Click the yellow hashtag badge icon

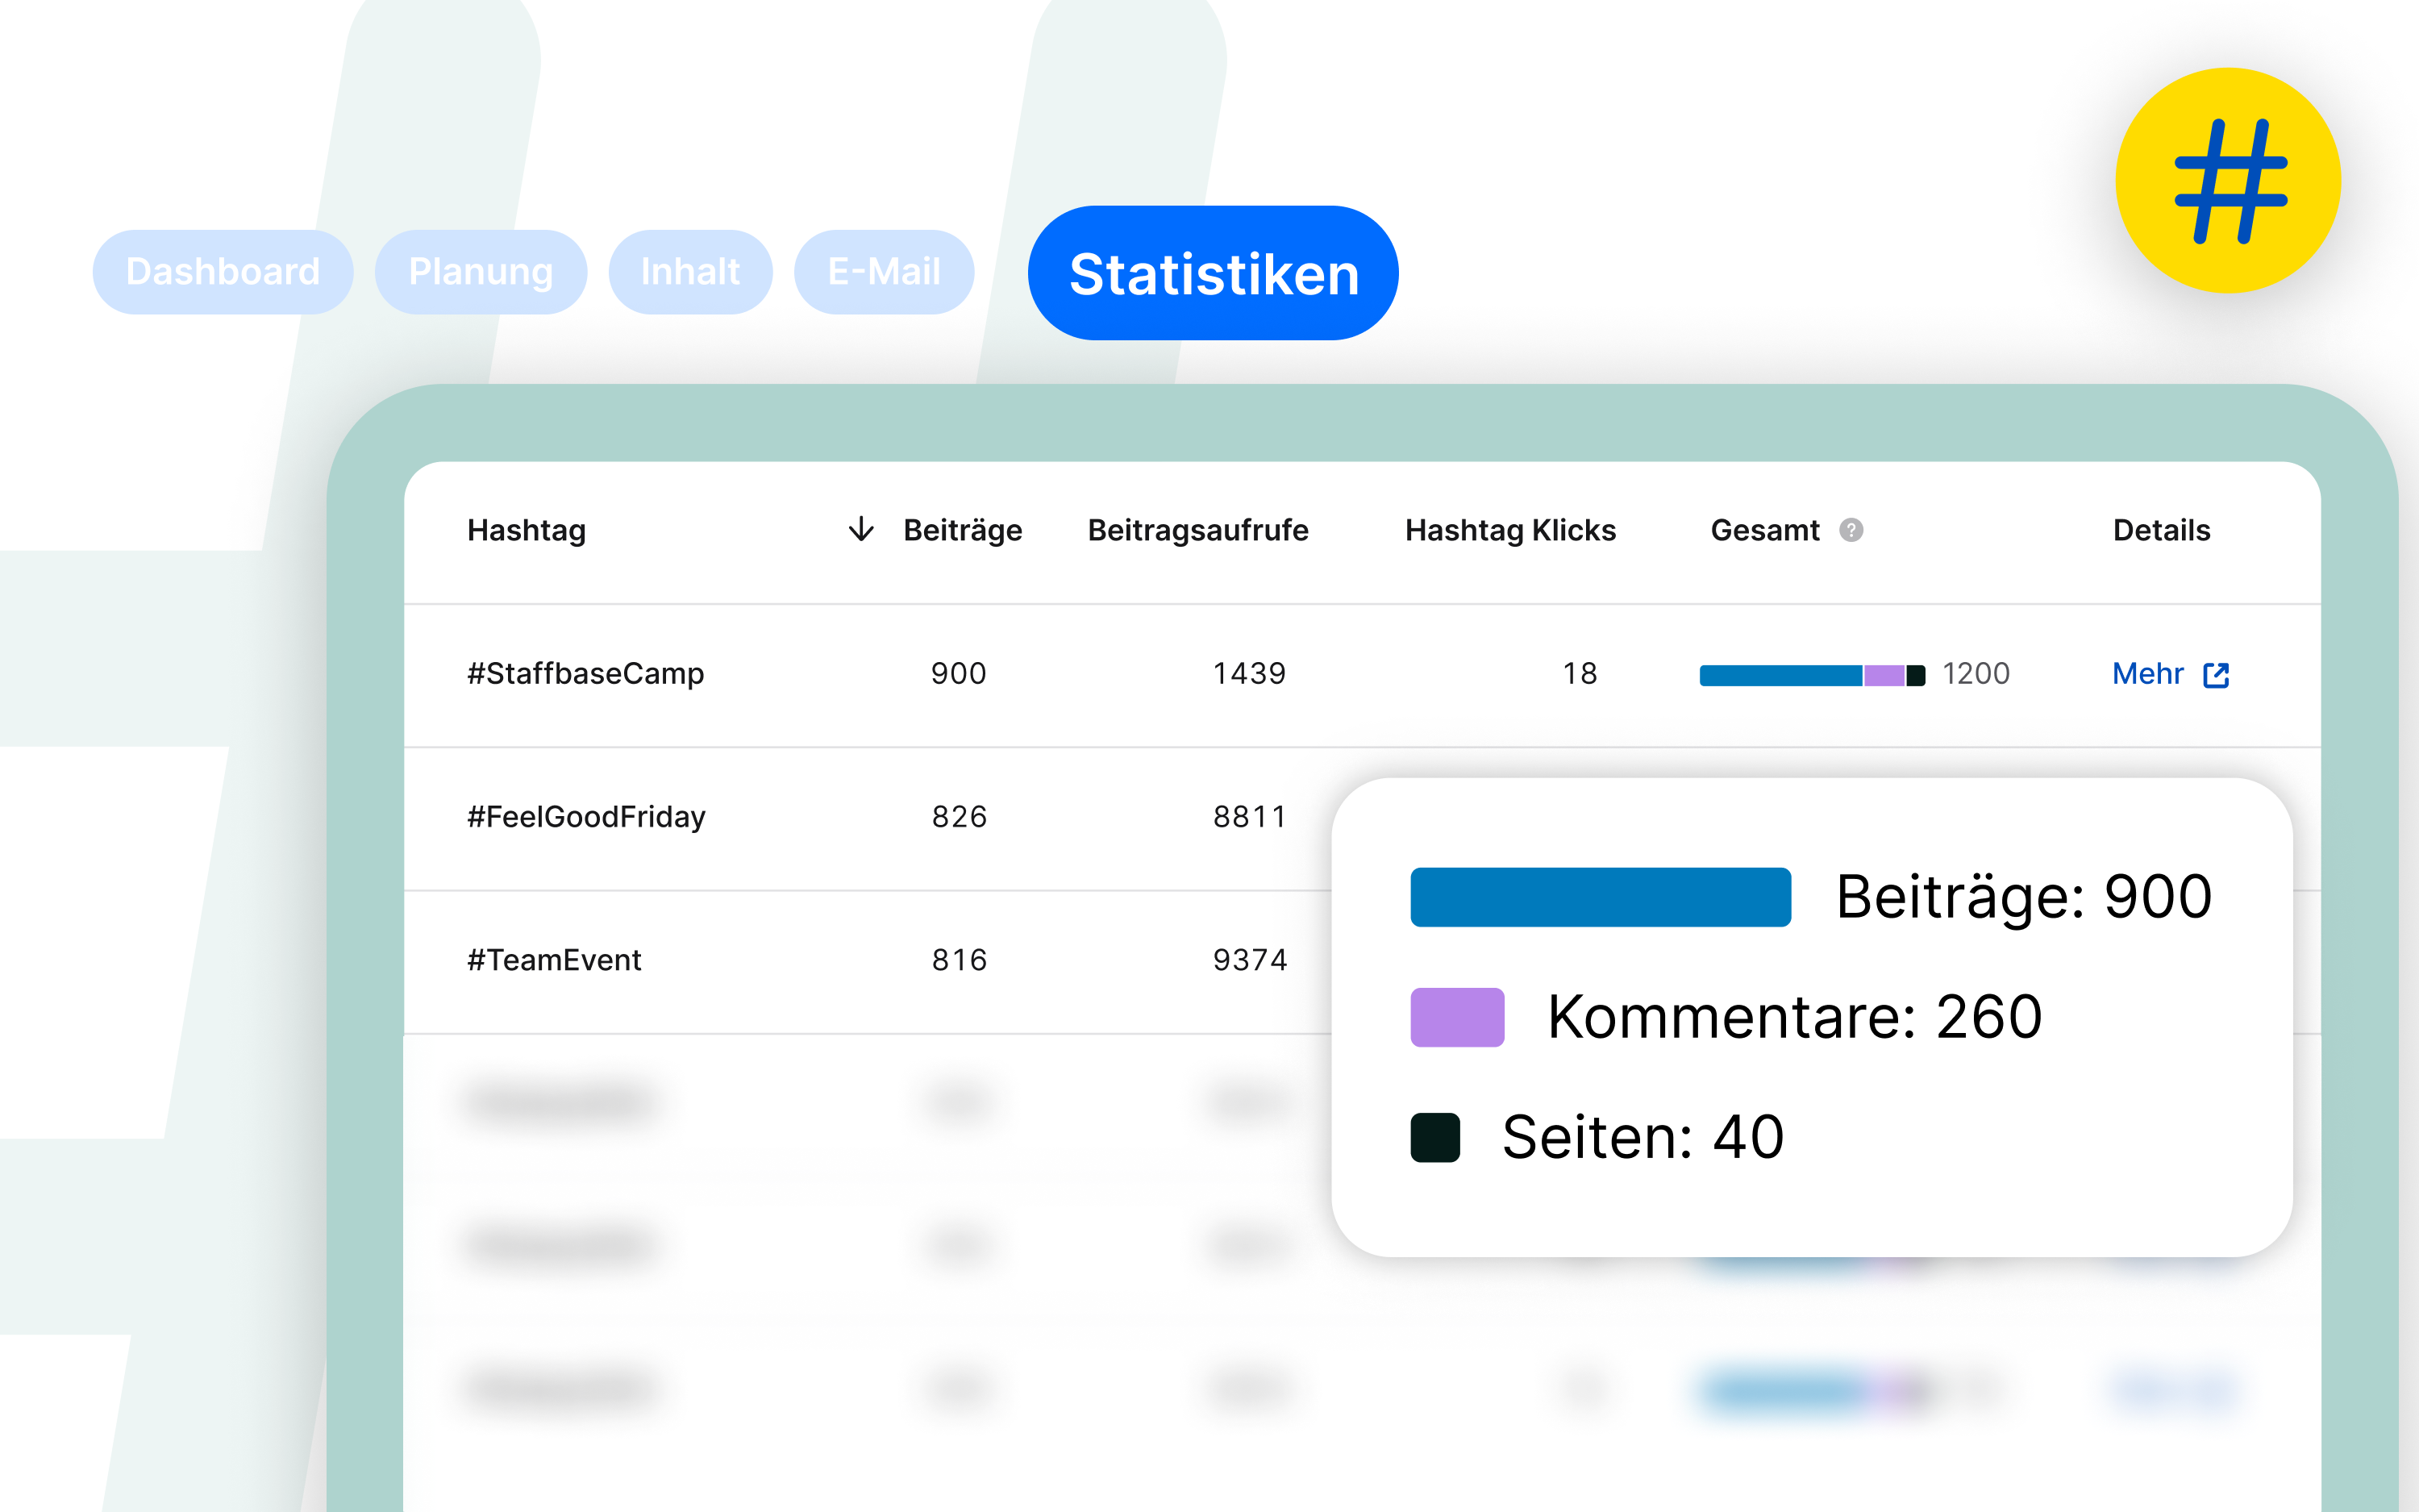[x=2228, y=181]
